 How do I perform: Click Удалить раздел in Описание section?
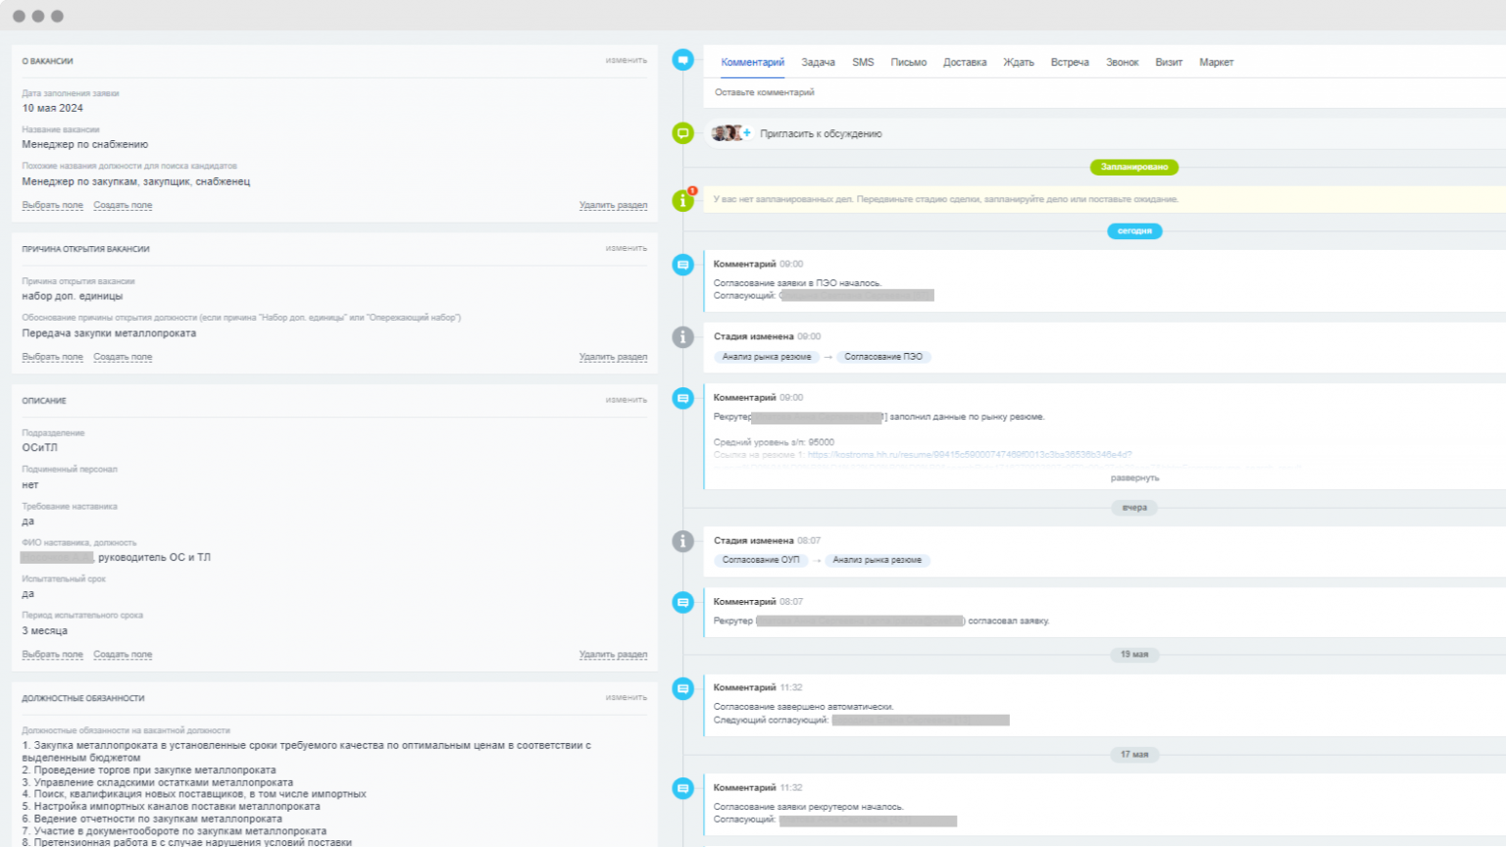tap(613, 655)
